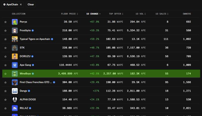
Task: Click MineBoys floor price 3,499.899 APE
Action: click(68, 74)
